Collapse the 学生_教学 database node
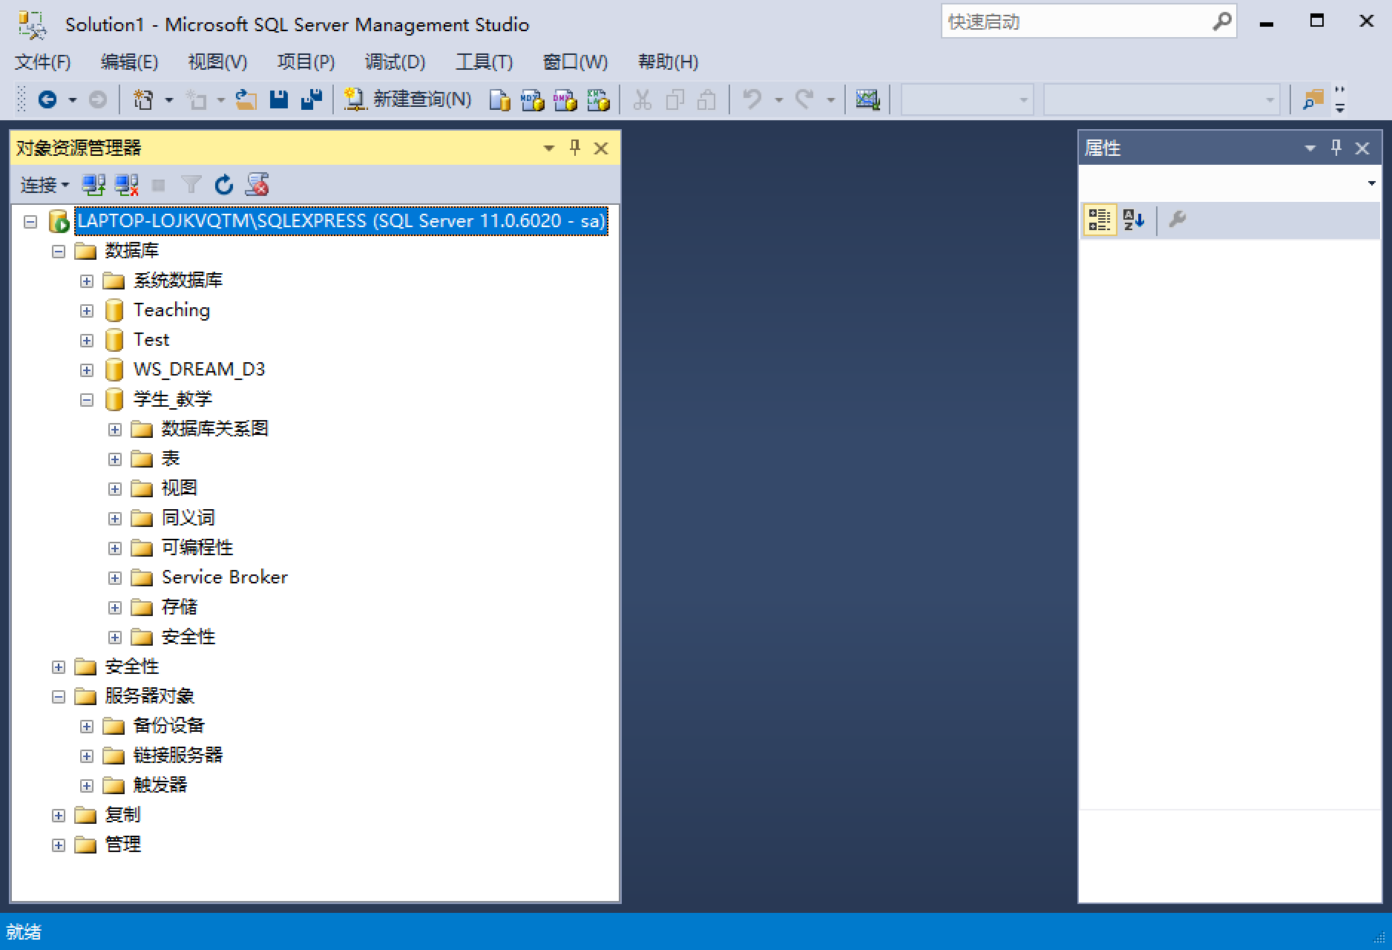The height and width of the screenshot is (950, 1392). pyautogui.click(x=87, y=400)
